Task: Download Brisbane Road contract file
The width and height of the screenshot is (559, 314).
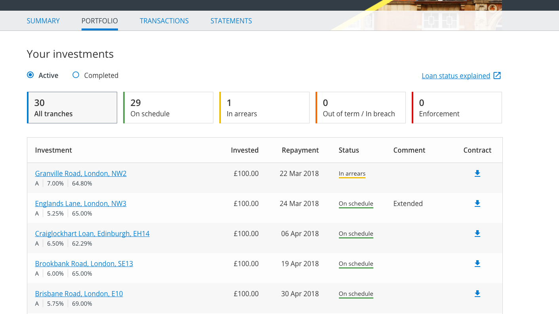Action: 477,293
